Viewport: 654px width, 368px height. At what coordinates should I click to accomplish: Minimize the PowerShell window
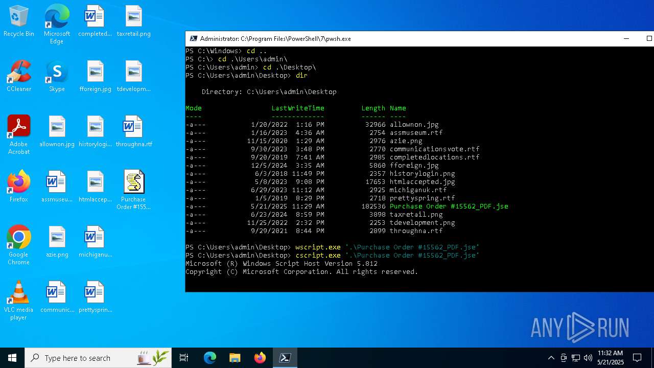pos(626,38)
